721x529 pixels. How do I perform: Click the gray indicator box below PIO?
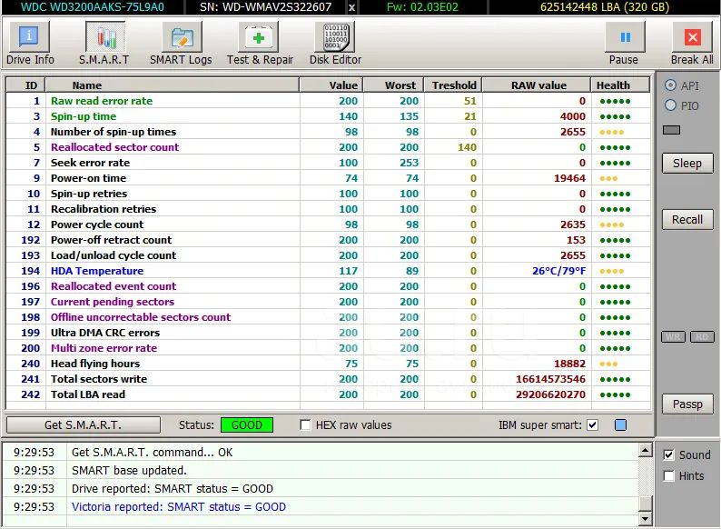point(671,130)
